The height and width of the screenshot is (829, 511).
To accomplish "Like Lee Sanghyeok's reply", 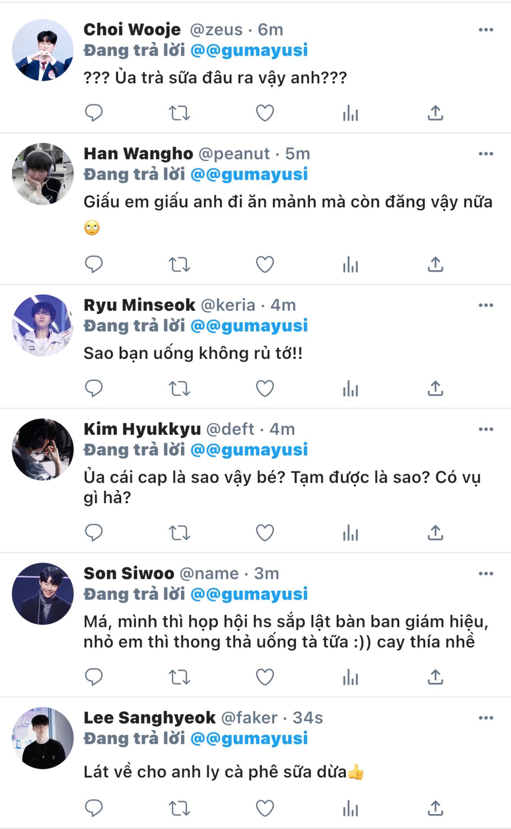I will (x=265, y=808).
